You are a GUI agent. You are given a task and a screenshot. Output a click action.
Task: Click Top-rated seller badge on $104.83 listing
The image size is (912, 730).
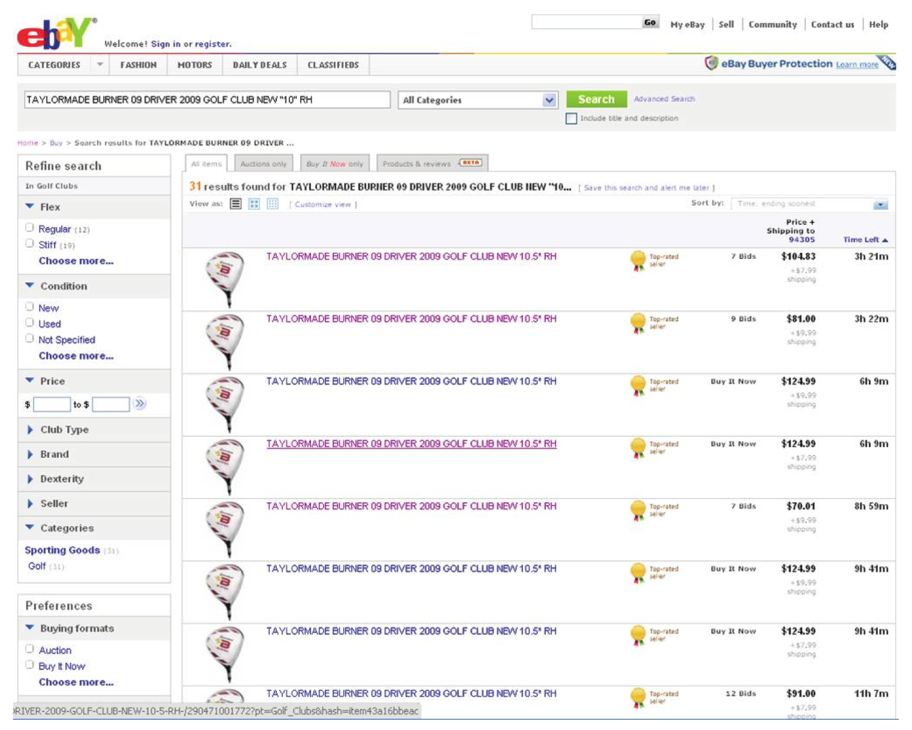click(x=654, y=260)
